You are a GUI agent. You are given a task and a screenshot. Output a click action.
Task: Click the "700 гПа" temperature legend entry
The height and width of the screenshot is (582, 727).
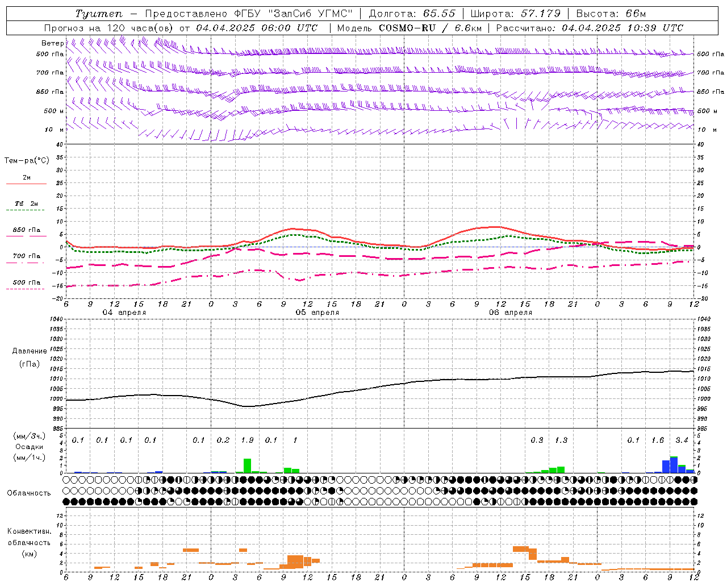(x=27, y=256)
